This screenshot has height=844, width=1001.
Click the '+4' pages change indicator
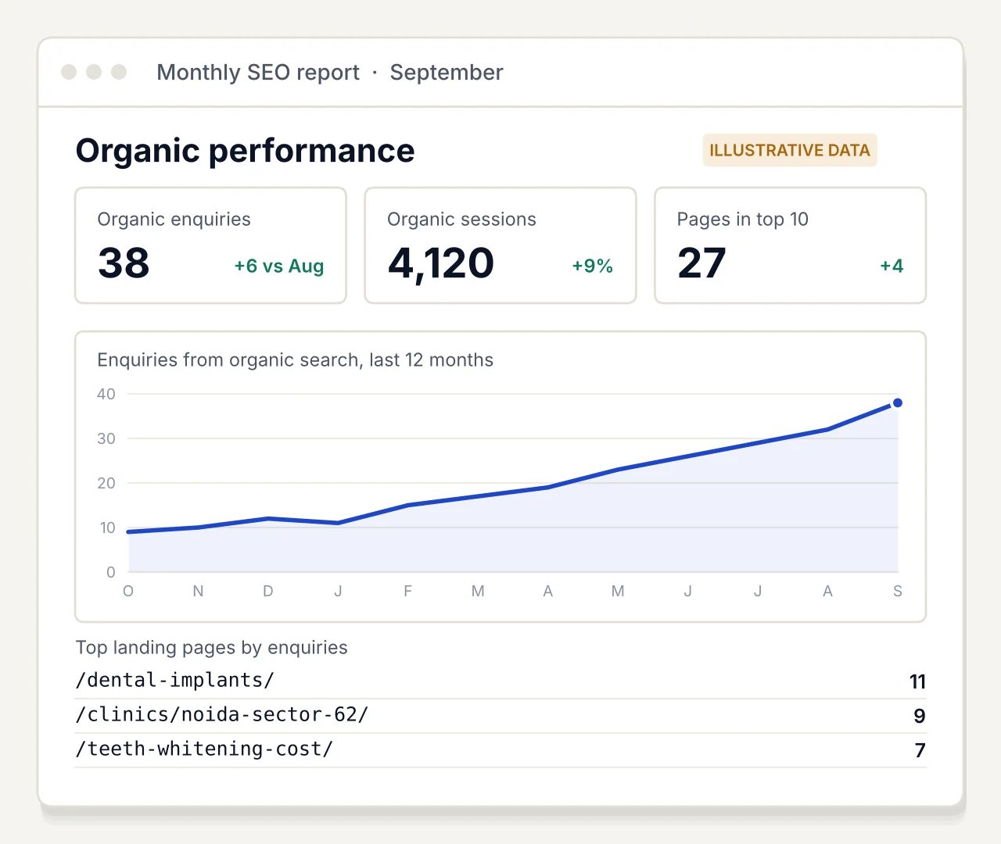pyautogui.click(x=892, y=266)
